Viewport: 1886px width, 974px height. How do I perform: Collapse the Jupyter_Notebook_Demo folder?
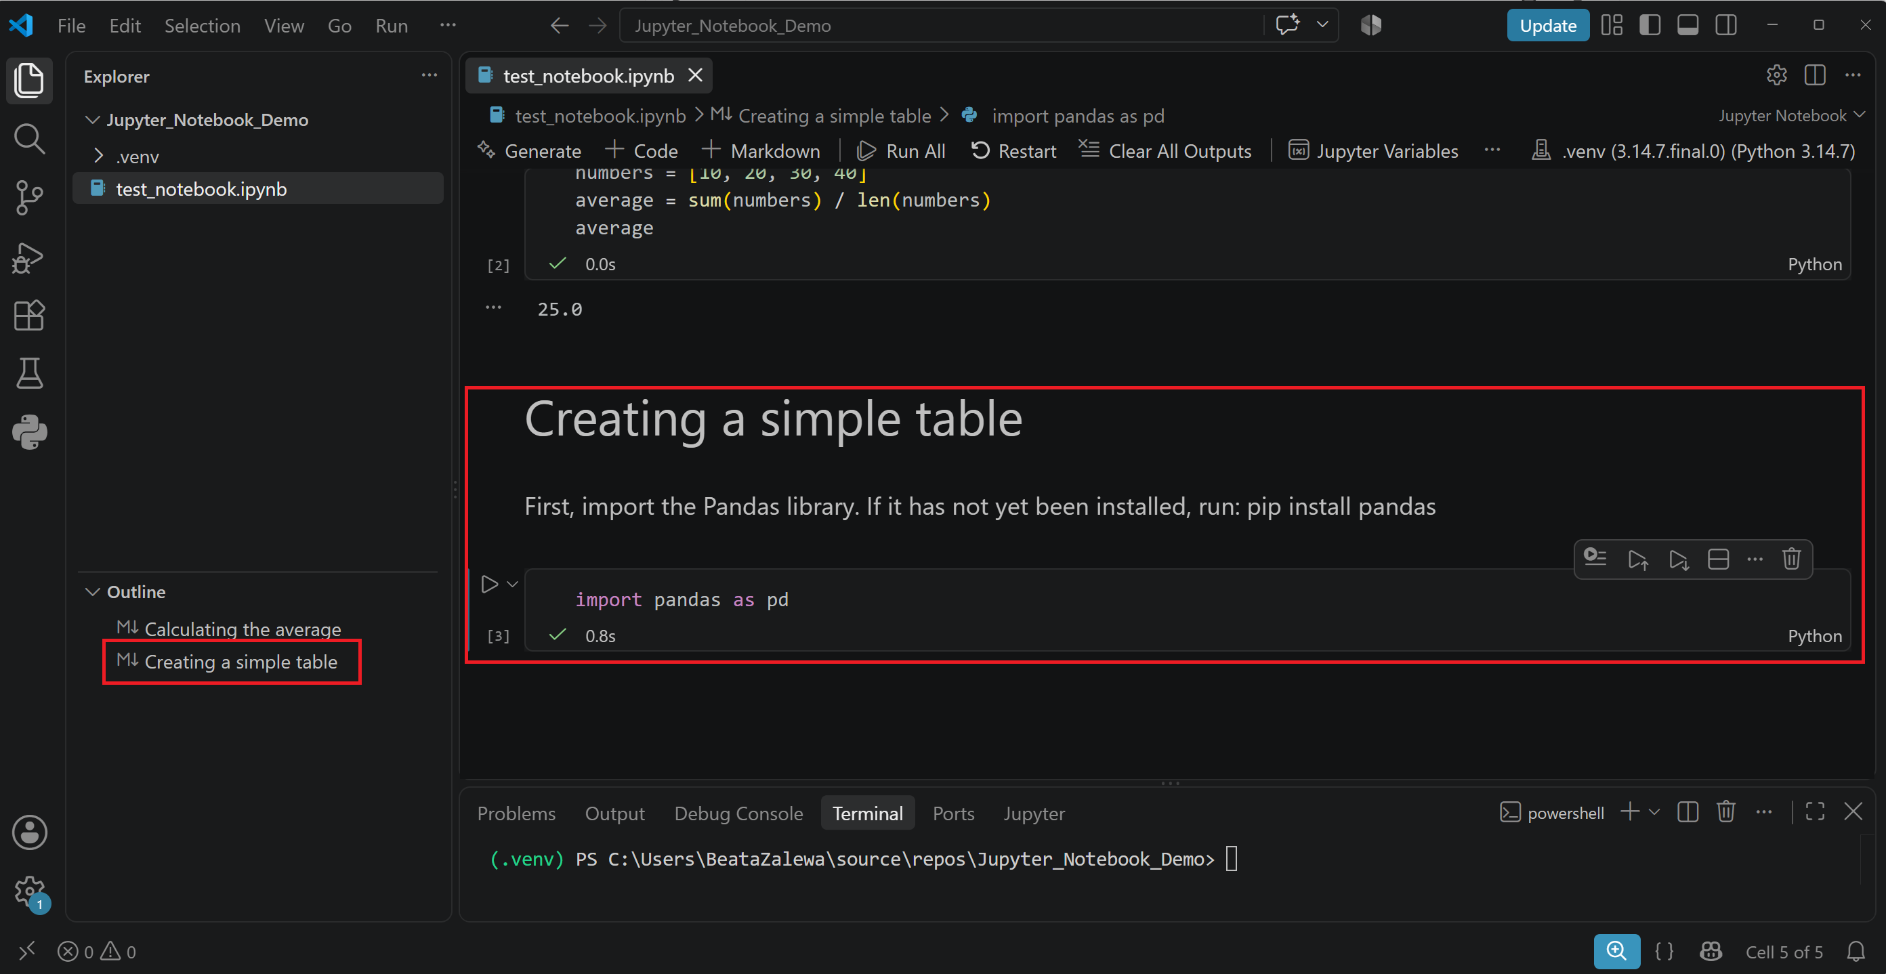coord(92,119)
